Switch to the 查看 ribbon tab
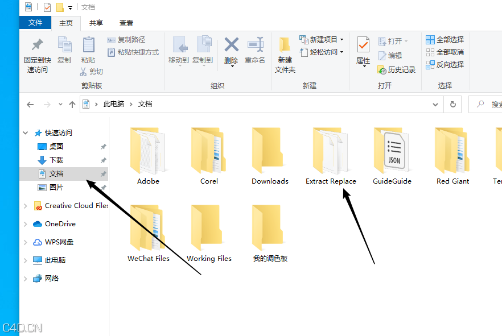 126,23
